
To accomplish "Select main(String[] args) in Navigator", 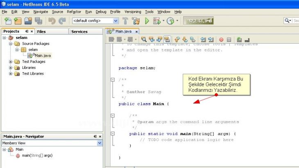I will tap(37, 155).
